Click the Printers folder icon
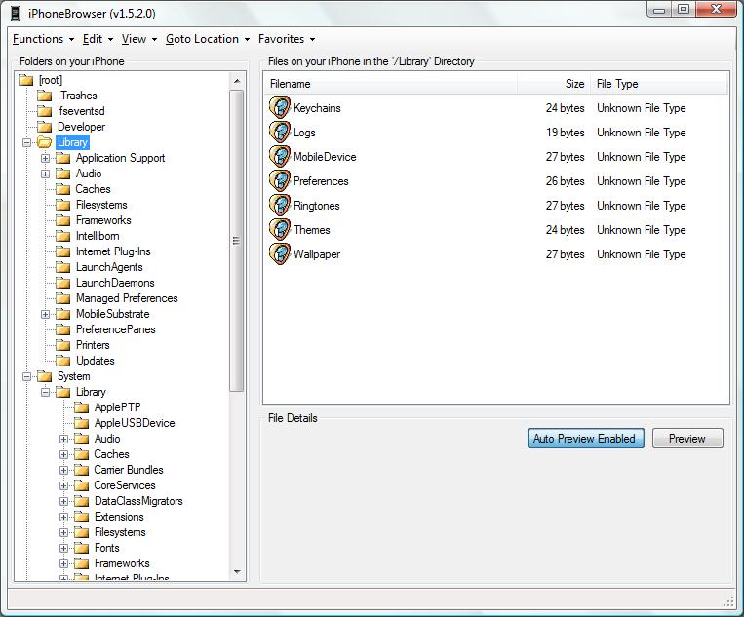 coord(63,345)
